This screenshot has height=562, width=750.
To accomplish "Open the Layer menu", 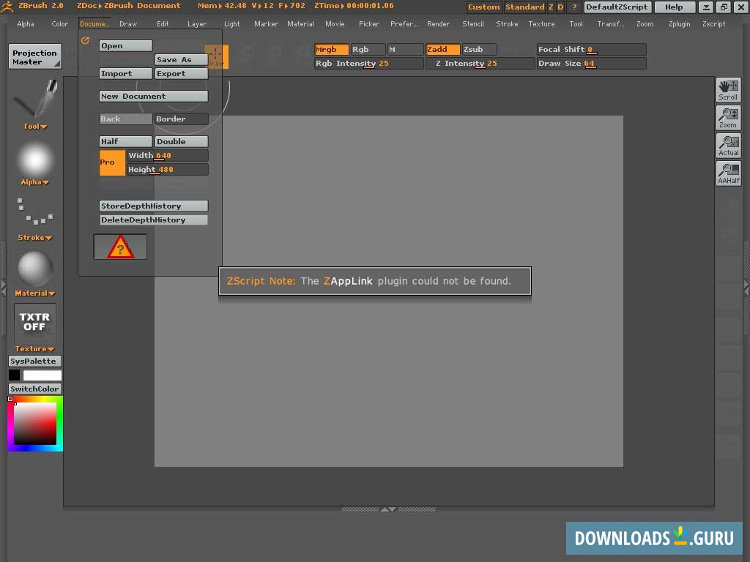I will (x=197, y=24).
